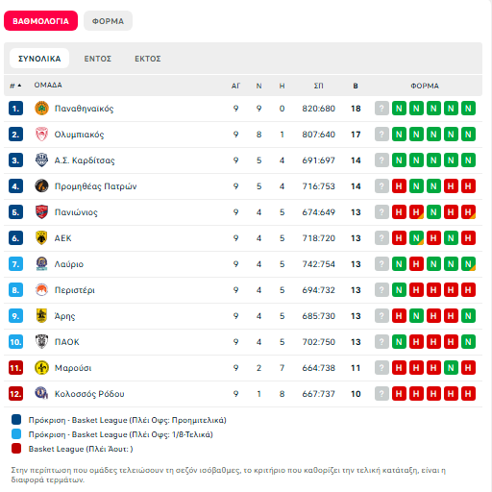Open the Μαρούσι yellow logo

(41, 368)
